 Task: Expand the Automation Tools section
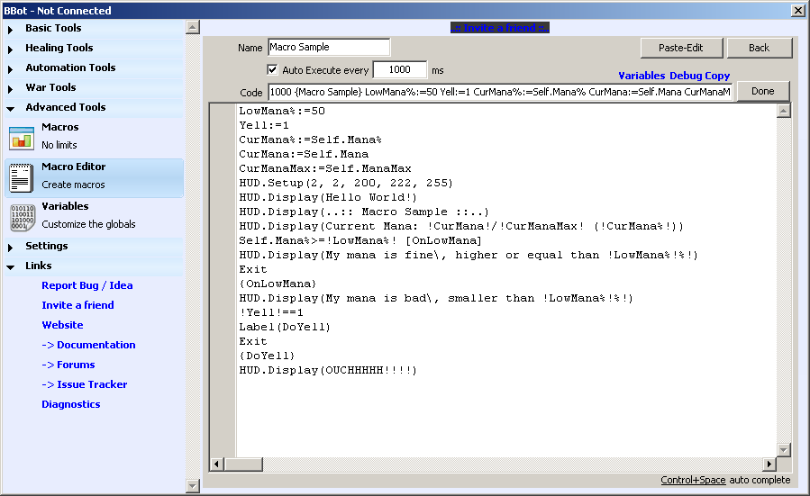pos(69,68)
